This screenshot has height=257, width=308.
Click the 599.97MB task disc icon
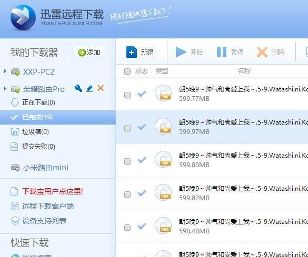click(163, 126)
